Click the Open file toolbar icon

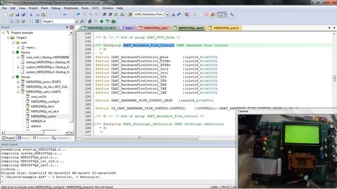[x=12, y=15]
